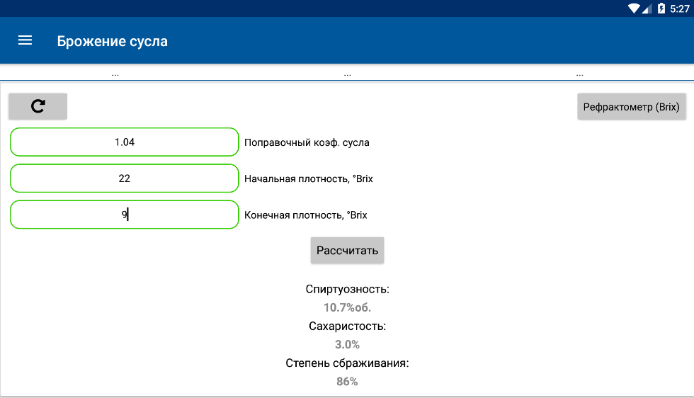Image resolution: width=694 pixels, height=398 pixels.
Task: Switch mode via Рефрактометр (Brix) button
Action: tap(631, 107)
